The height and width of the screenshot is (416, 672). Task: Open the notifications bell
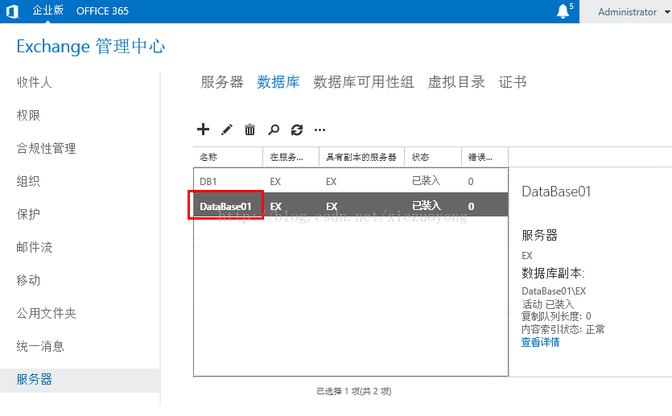click(563, 11)
